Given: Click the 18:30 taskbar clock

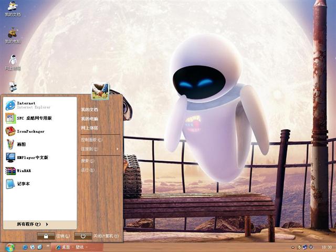Looking at the screenshot, I should pyautogui.click(x=327, y=247).
